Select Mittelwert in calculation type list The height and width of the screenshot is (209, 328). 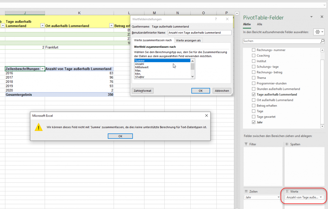pos(162,67)
